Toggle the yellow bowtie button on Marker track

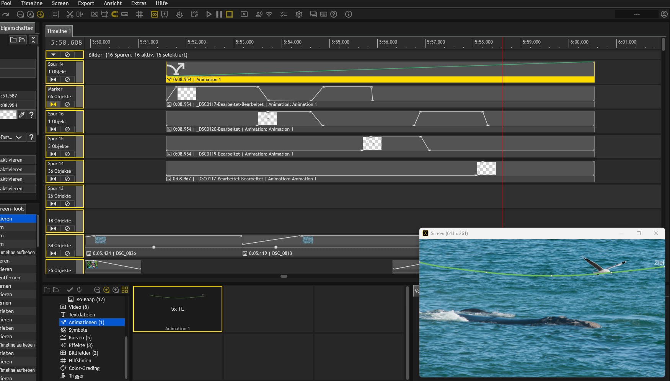(54, 104)
